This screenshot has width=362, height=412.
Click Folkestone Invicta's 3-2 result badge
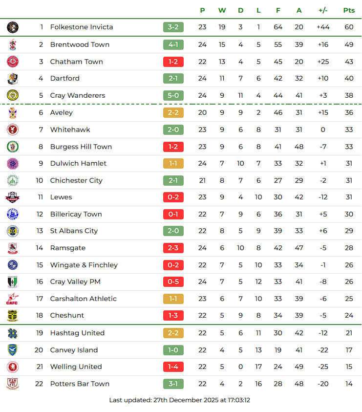tap(173, 27)
